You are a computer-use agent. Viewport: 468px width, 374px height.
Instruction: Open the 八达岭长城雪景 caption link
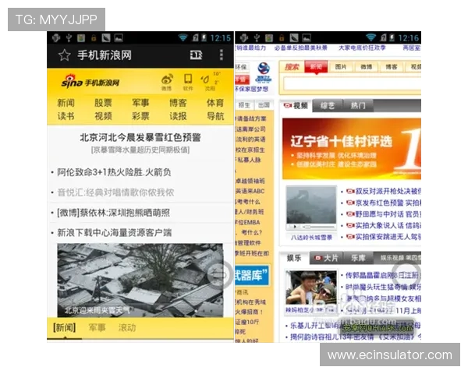point(311,238)
